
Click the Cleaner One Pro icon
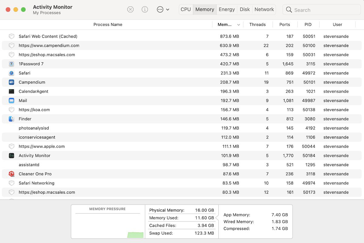pyautogui.click(x=12, y=174)
